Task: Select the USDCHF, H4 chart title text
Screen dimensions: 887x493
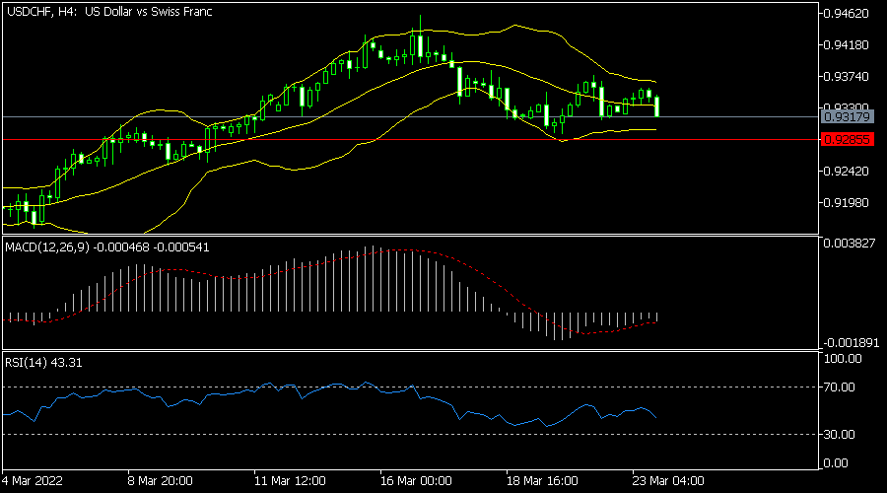Action: [x=109, y=11]
